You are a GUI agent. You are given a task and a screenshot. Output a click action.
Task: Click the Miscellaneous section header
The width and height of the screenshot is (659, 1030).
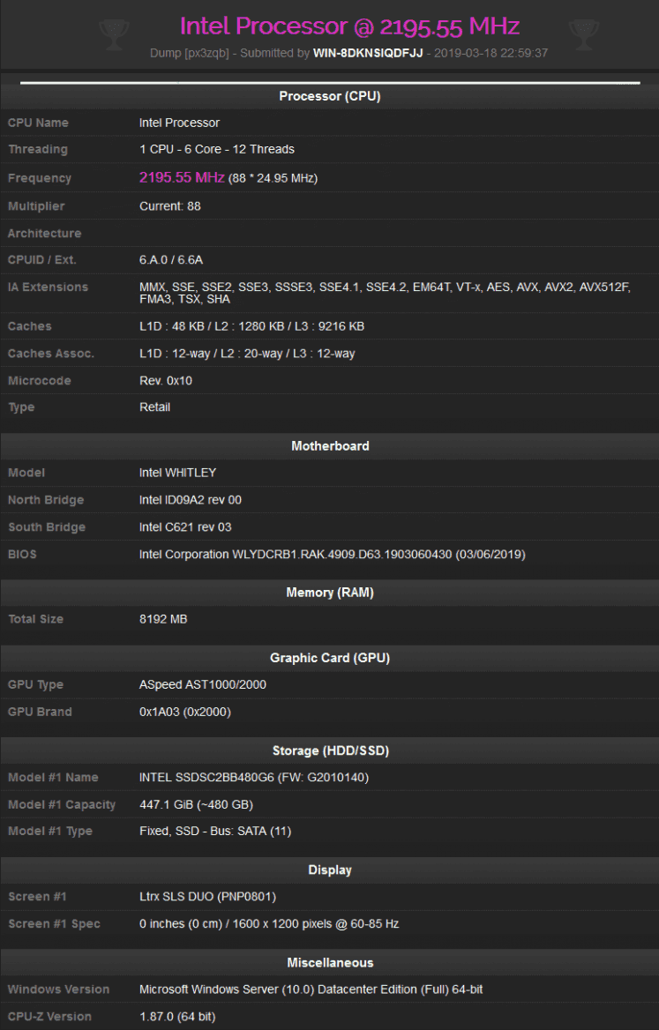330,962
